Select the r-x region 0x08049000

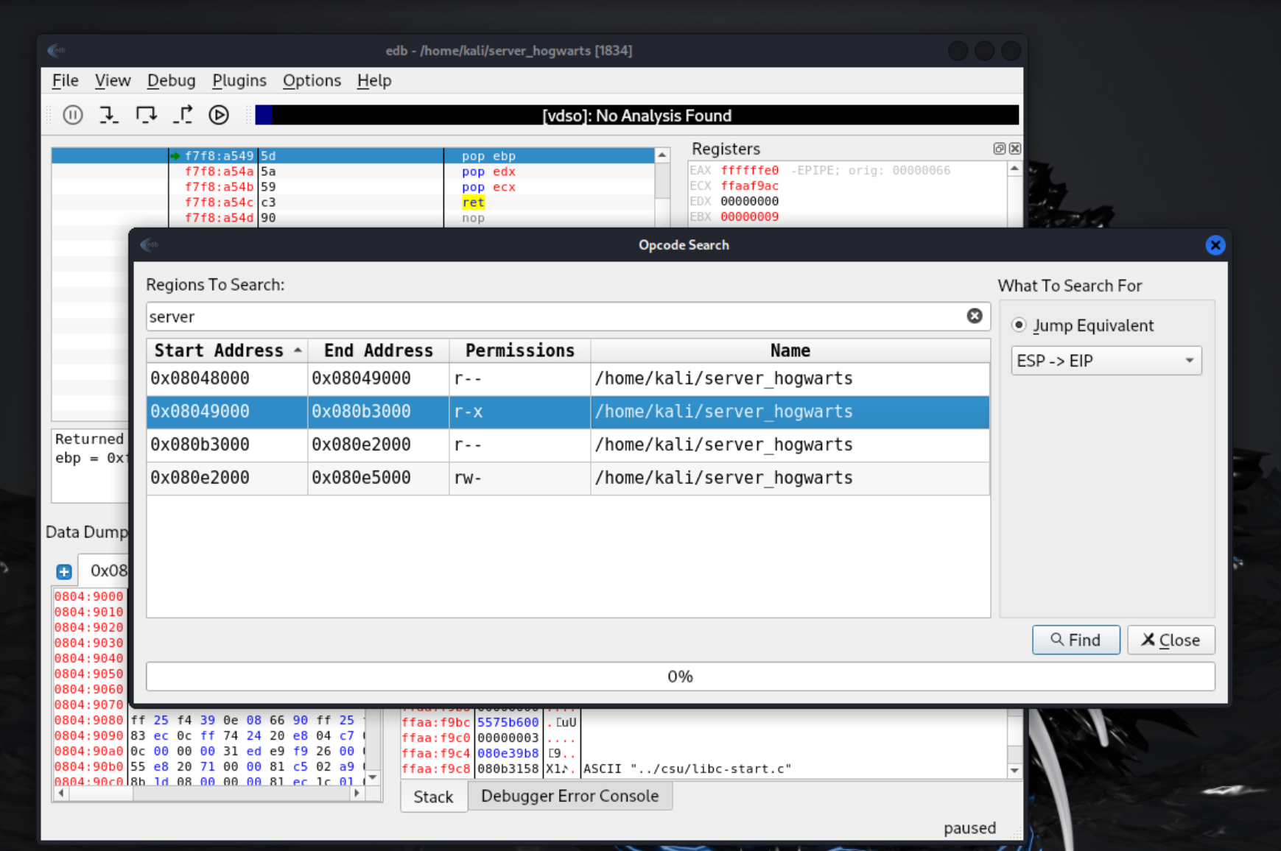(x=568, y=412)
